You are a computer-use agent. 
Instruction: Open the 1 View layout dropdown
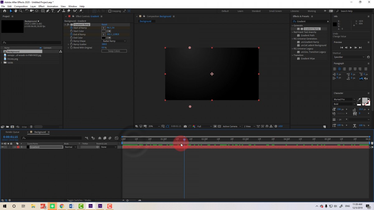[x=249, y=126]
